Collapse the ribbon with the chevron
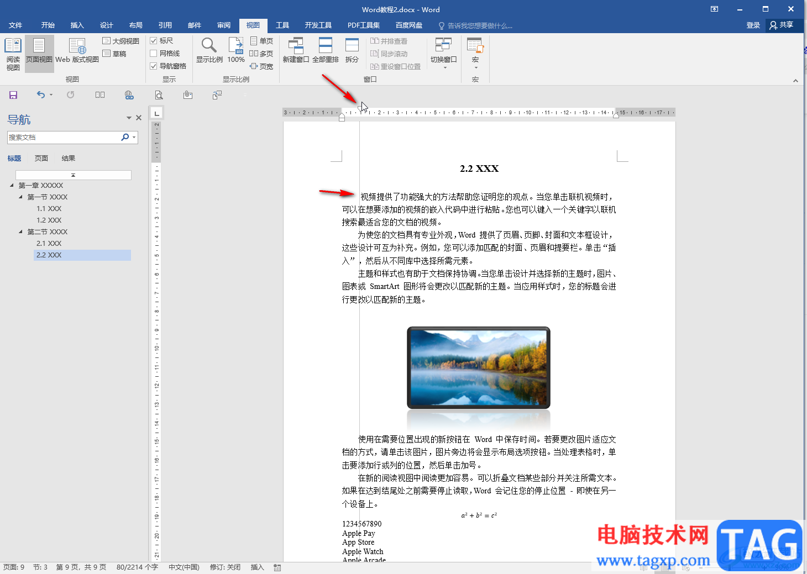 tap(795, 81)
